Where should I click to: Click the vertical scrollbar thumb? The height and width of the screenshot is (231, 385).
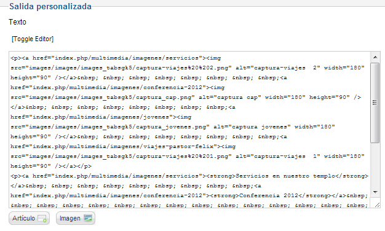tap(375, 103)
